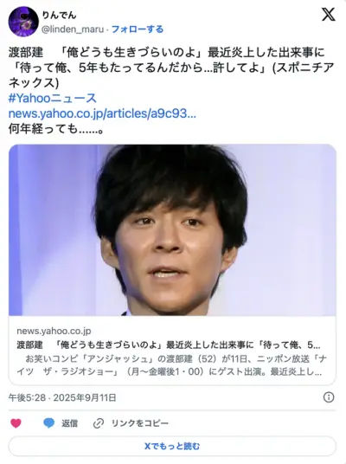Click the blue reply bubble icon
The height and width of the screenshot is (464, 346).
click(x=48, y=423)
